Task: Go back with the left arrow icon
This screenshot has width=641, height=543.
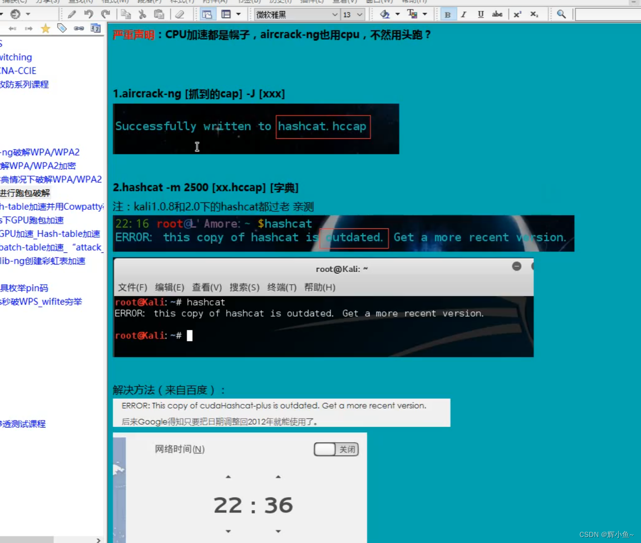Action: point(12,29)
